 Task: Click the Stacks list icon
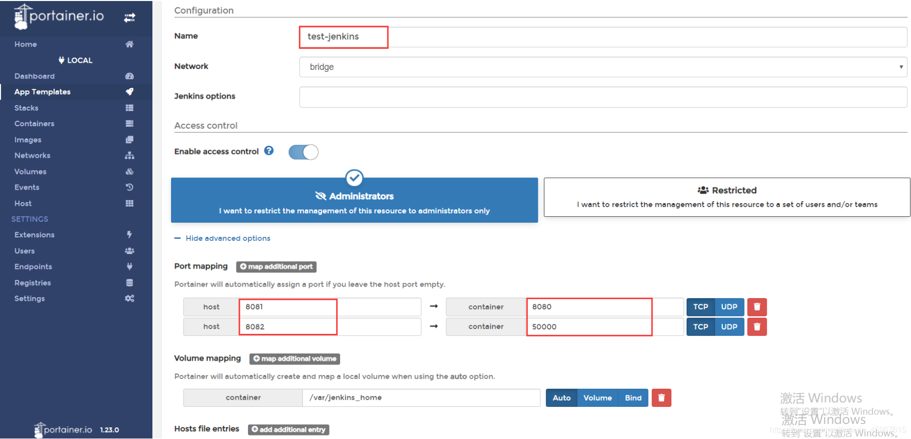[x=129, y=108]
